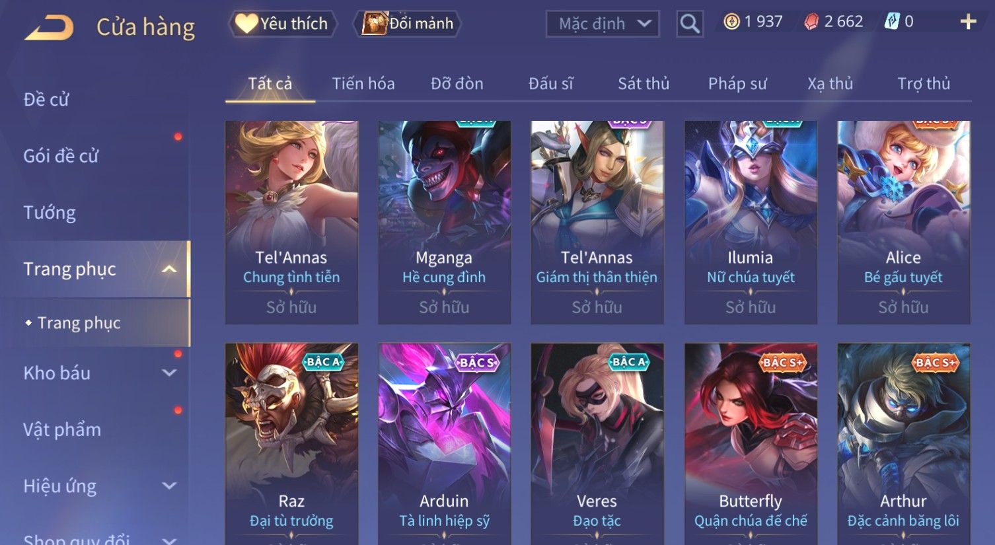Open Ilumia Nữ chúa tuyết skin card
This screenshot has height=545, width=995.
(x=751, y=222)
